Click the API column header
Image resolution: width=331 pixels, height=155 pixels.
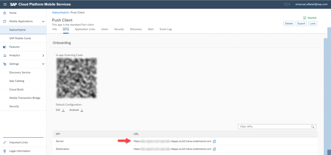[x=58, y=134]
